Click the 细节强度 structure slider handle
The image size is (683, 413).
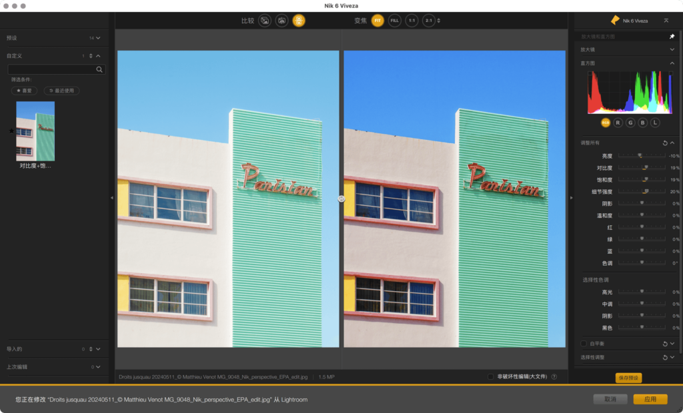click(647, 191)
